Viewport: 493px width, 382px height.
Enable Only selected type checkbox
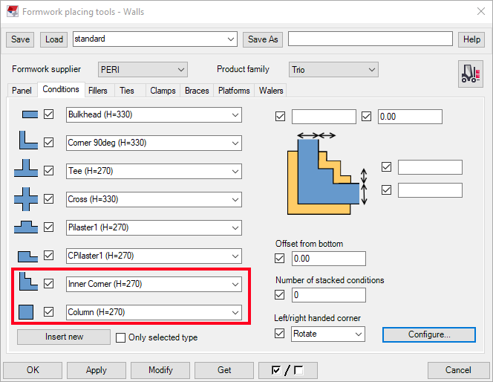click(121, 337)
